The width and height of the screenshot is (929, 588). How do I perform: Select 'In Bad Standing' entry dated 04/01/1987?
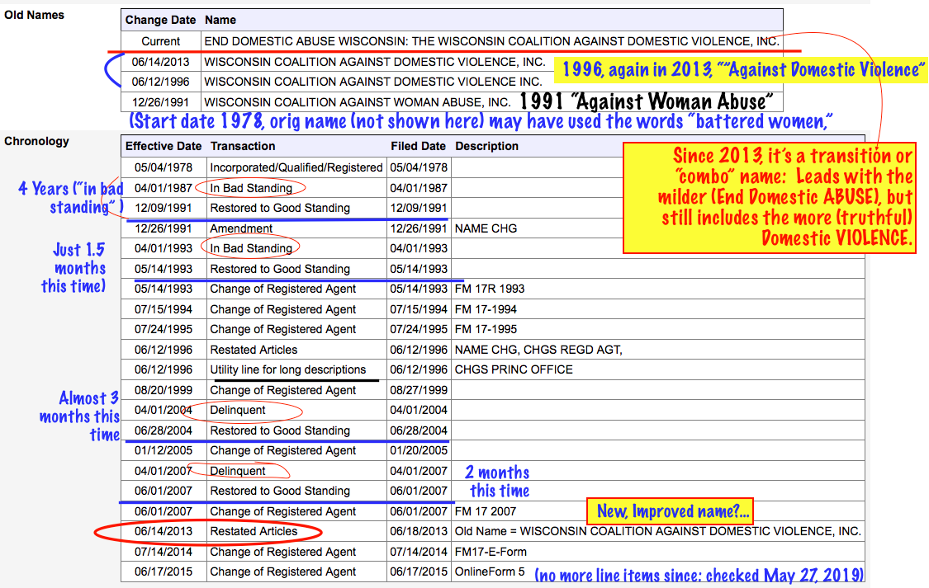click(251, 188)
